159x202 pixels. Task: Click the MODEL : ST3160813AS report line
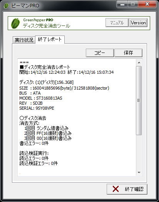tap(41, 98)
